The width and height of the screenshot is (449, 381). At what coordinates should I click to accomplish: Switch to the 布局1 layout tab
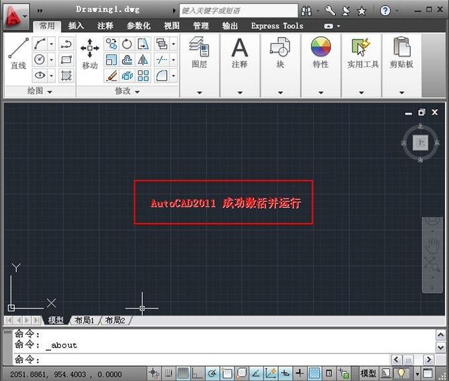coord(84,320)
